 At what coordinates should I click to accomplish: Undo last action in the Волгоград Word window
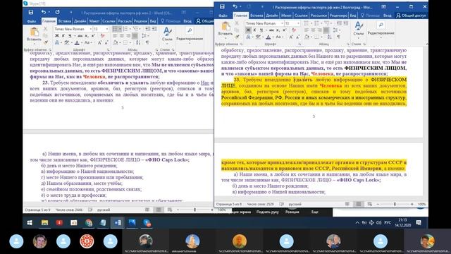(235, 6)
